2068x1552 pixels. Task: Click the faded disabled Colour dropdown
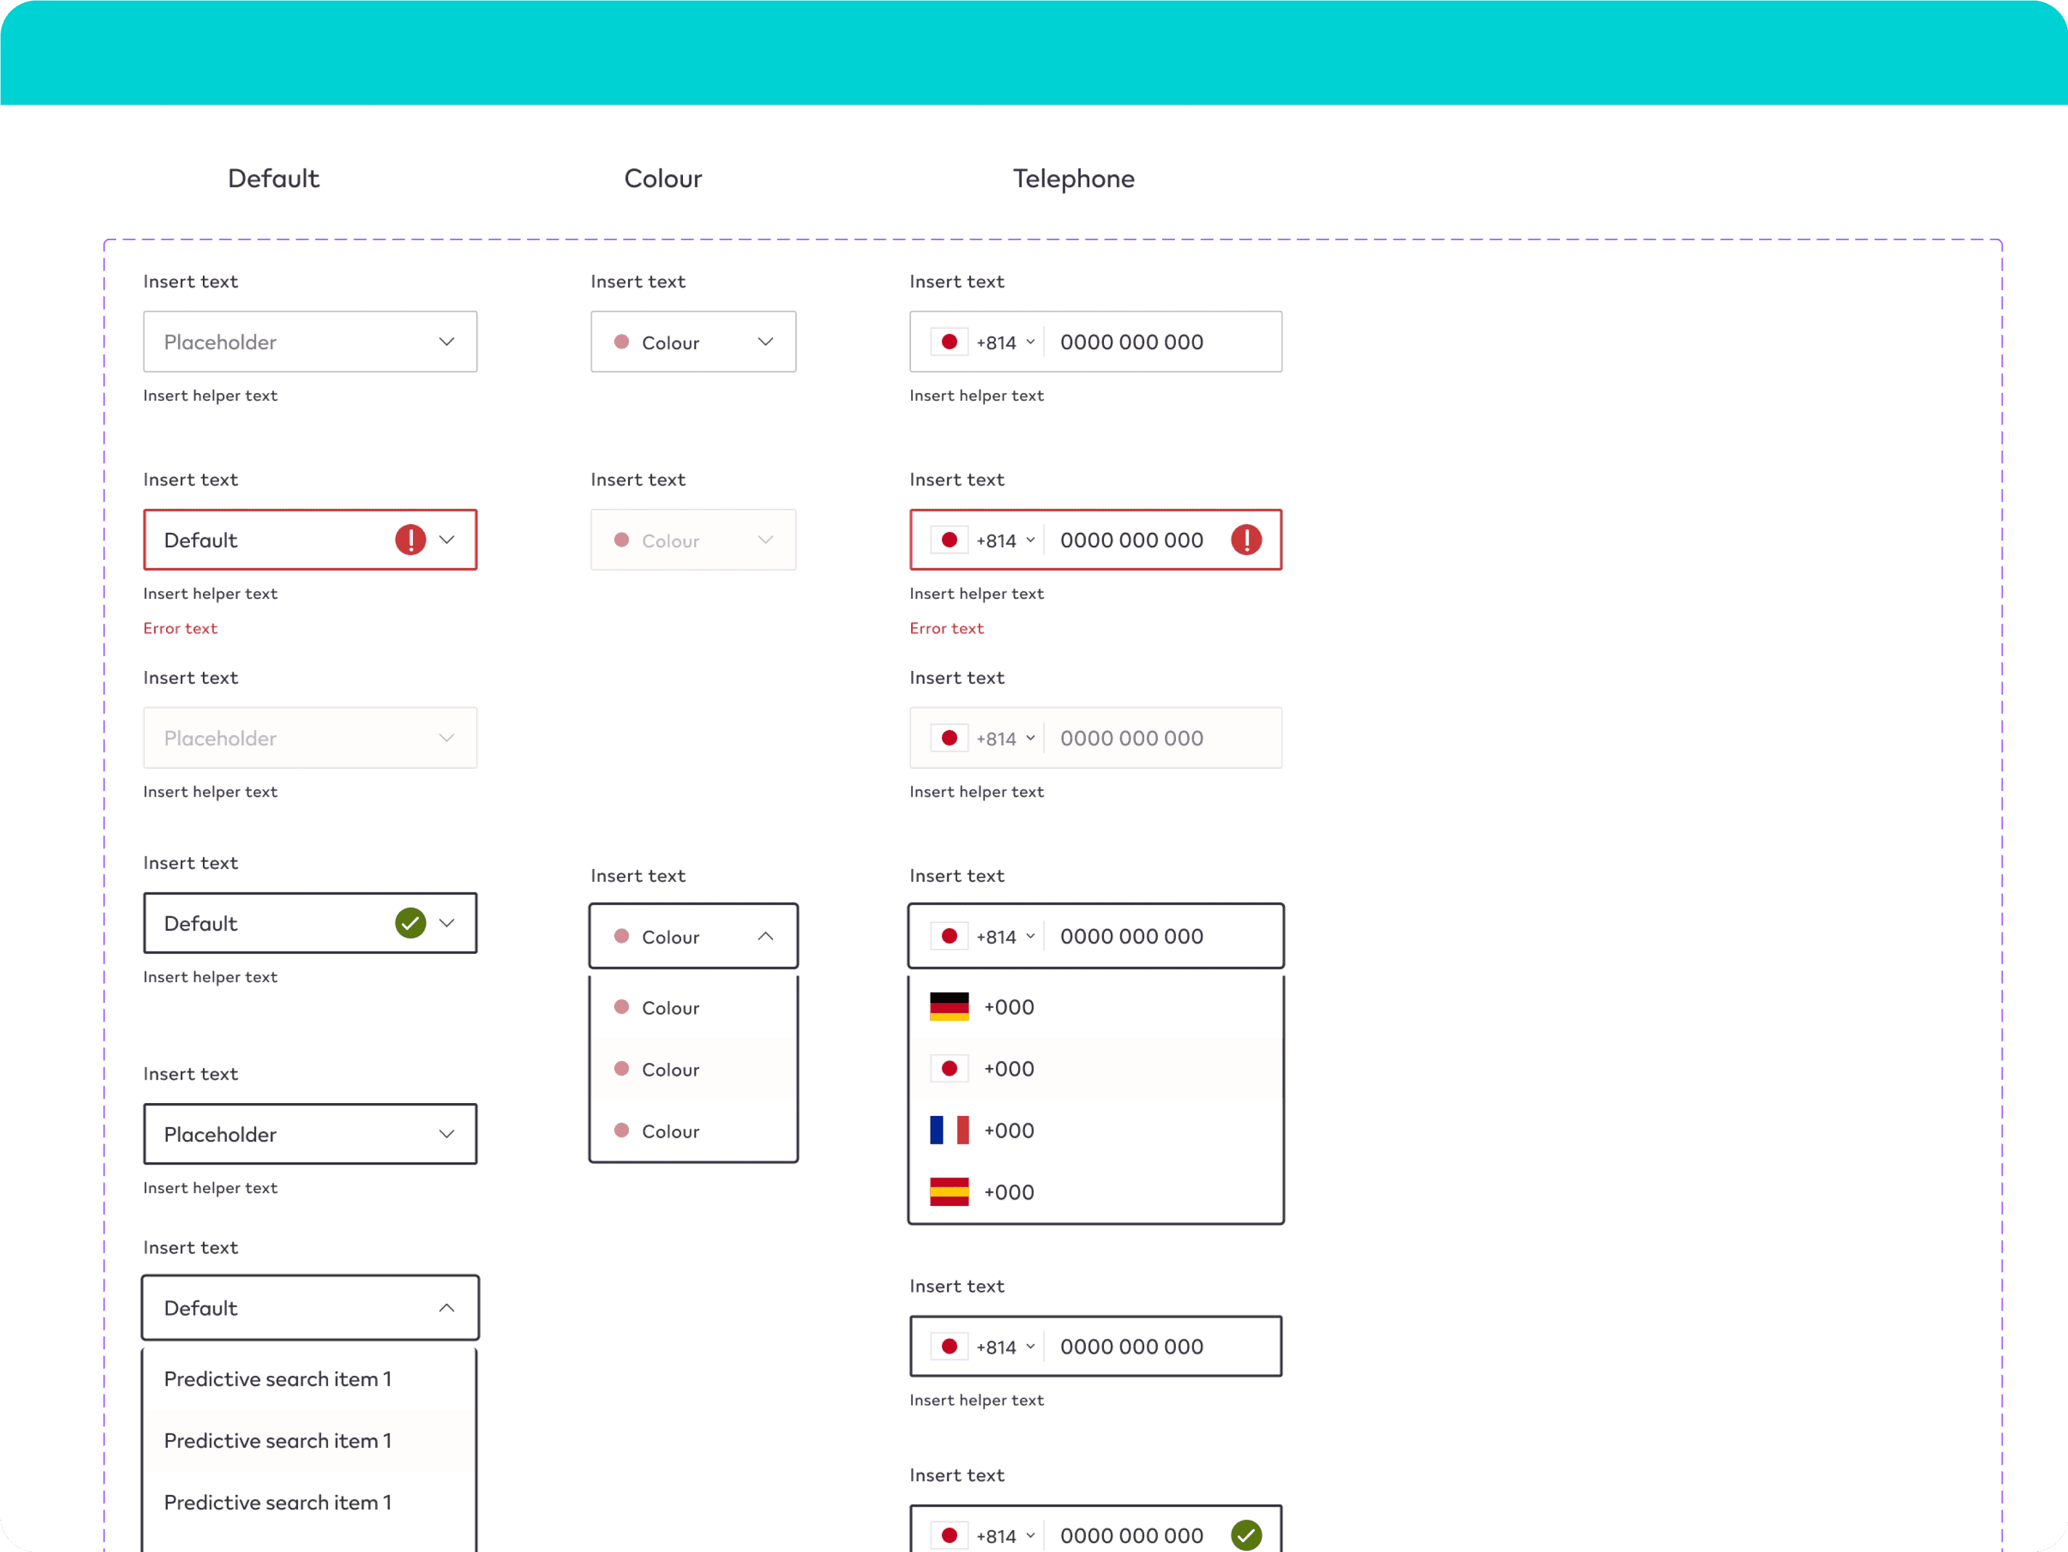click(694, 540)
